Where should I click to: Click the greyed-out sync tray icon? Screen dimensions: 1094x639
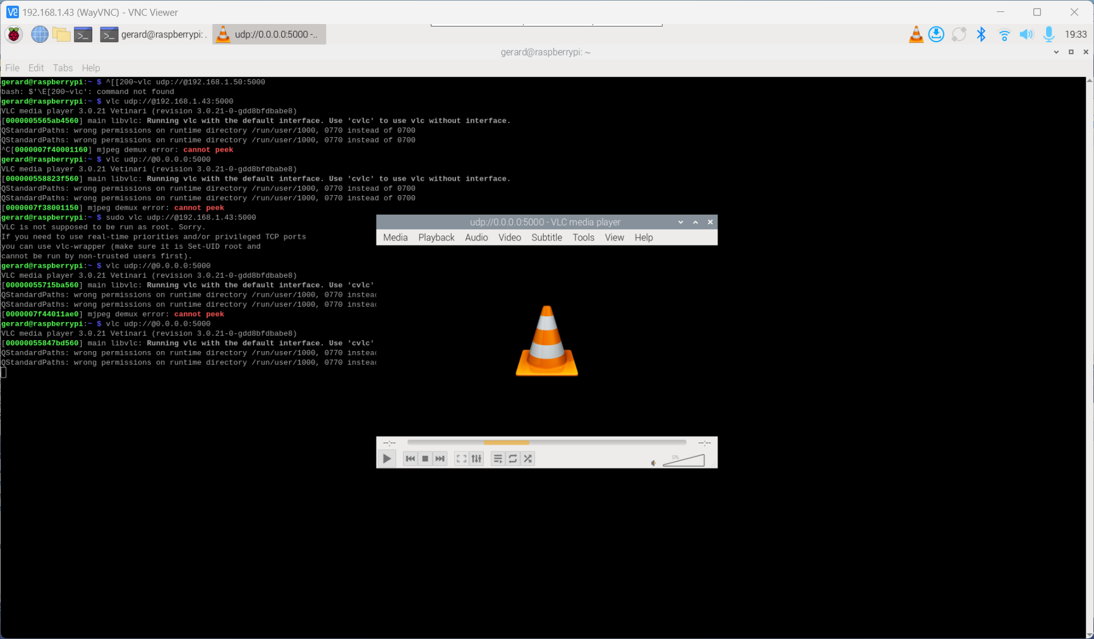[959, 34]
